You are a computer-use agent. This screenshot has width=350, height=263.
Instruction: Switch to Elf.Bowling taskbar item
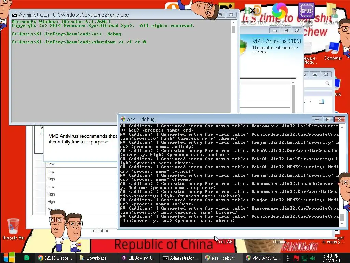139,258
